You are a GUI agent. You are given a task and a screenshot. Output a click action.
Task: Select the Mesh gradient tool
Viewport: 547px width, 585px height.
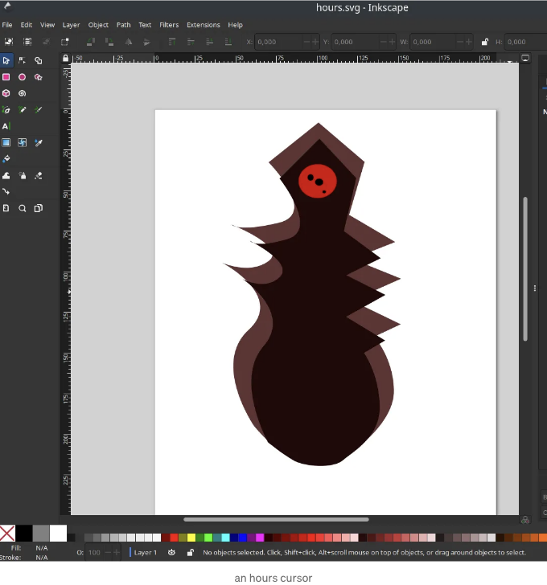pyautogui.click(x=22, y=142)
